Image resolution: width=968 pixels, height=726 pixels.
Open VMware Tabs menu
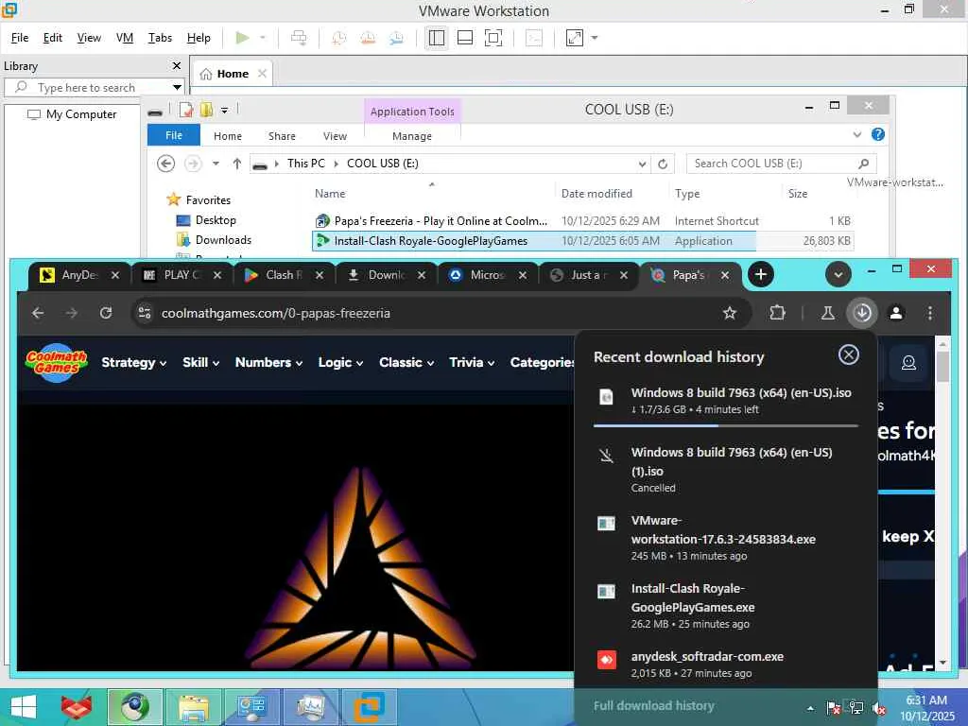click(160, 38)
